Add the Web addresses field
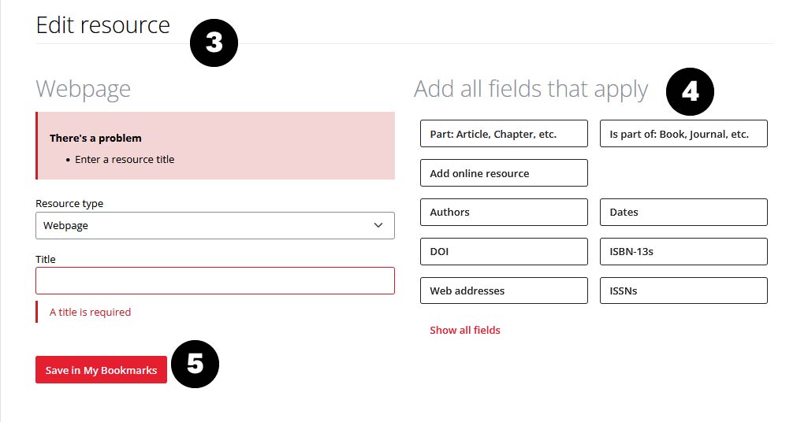The width and height of the screenshot is (808, 422). tap(504, 291)
